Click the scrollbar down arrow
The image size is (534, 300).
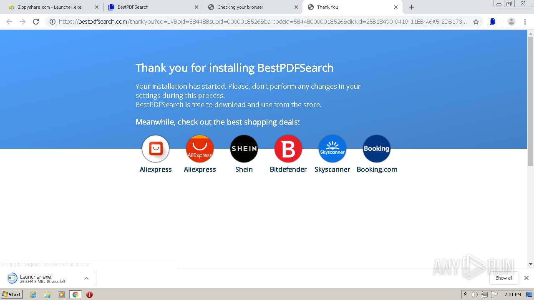[531, 264]
